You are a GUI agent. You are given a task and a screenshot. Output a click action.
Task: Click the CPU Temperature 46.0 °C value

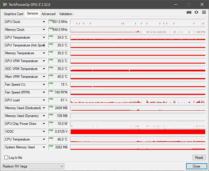click(59, 139)
